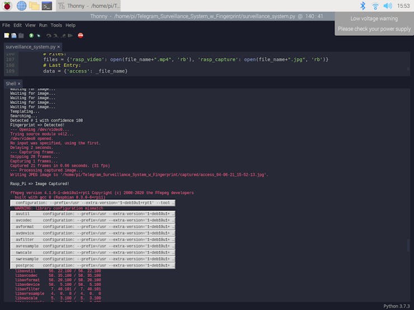Open the Raspberry Pi main menu
This screenshot has width=414, height=310.
pos(7,6)
